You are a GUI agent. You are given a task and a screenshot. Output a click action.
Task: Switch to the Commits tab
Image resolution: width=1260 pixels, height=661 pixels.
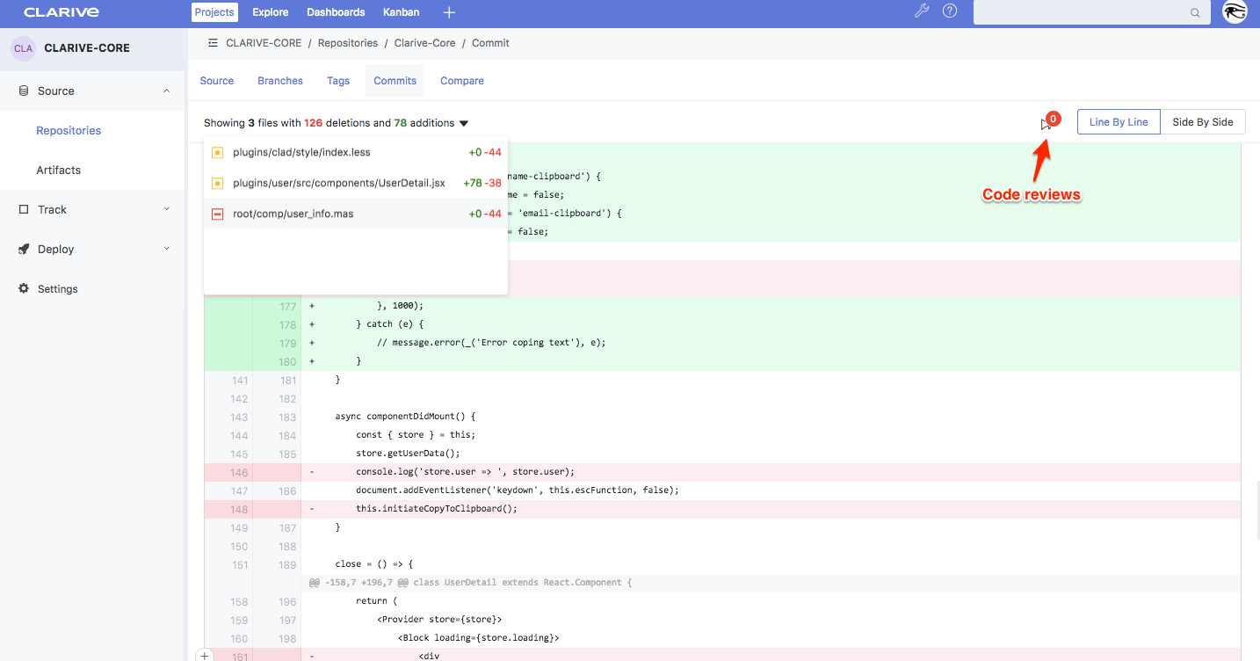395,81
